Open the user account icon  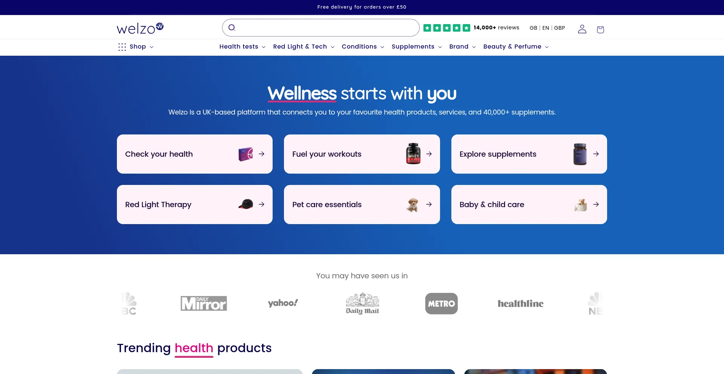click(x=582, y=29)
